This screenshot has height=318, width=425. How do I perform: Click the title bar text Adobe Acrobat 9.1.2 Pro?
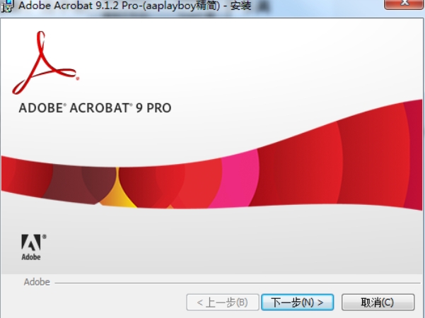coord(78,6)
